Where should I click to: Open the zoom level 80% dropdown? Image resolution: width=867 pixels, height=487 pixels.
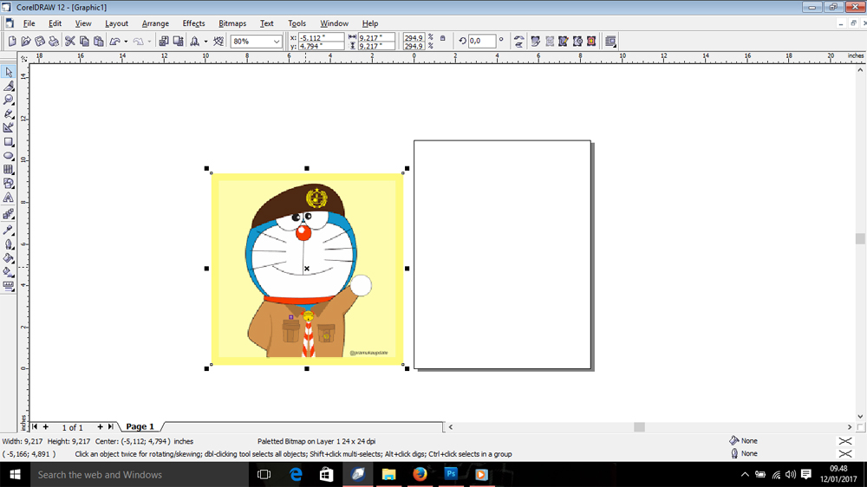point(277,42)
